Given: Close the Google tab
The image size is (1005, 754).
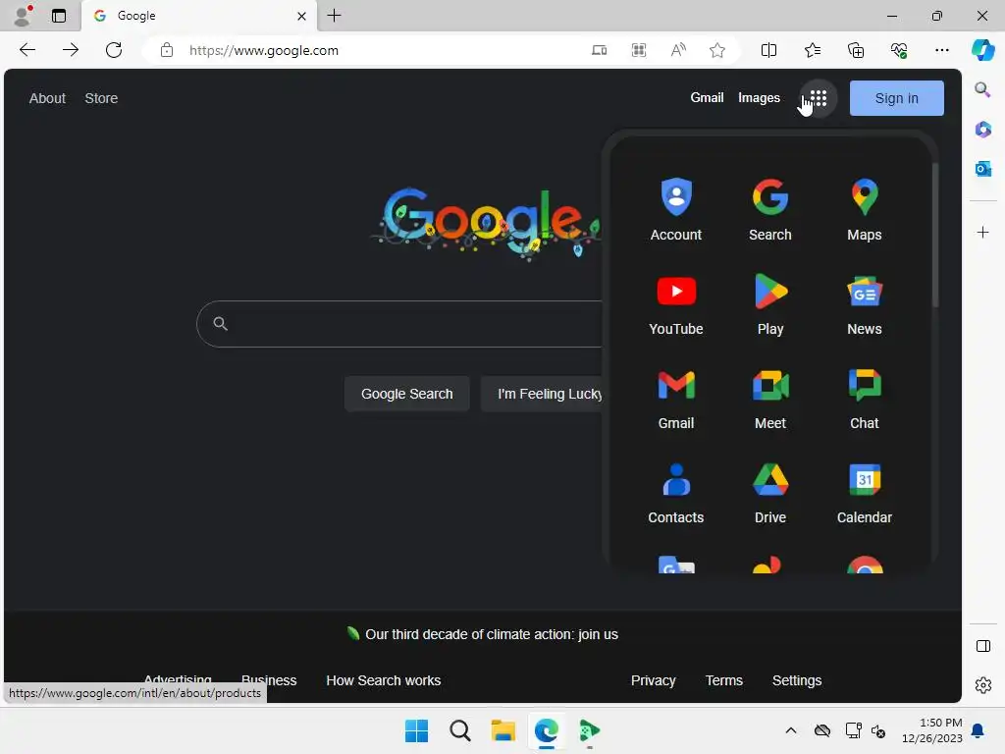Looking at the screenshot, I should tap(301, 16).
